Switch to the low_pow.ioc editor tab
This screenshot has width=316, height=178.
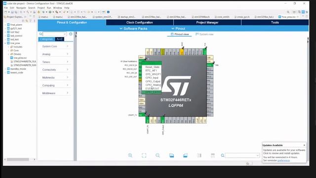pos(288,17)
